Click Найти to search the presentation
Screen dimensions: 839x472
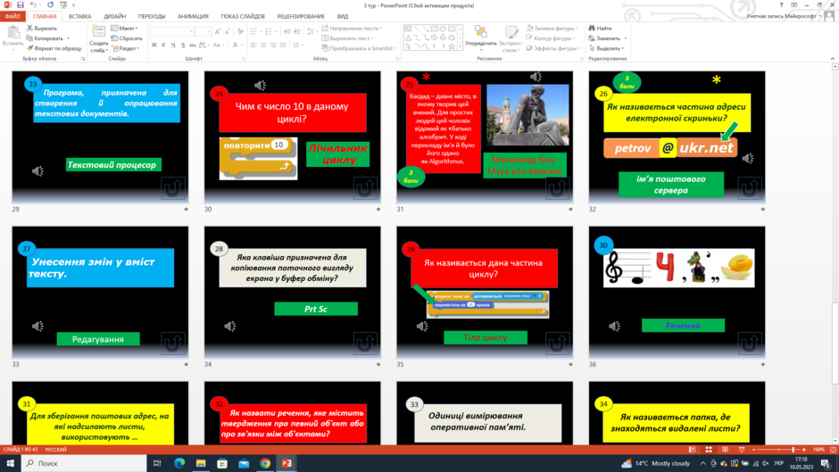pos(601,28)
